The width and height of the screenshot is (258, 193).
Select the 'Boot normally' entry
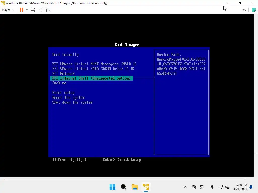click(65, 55)
